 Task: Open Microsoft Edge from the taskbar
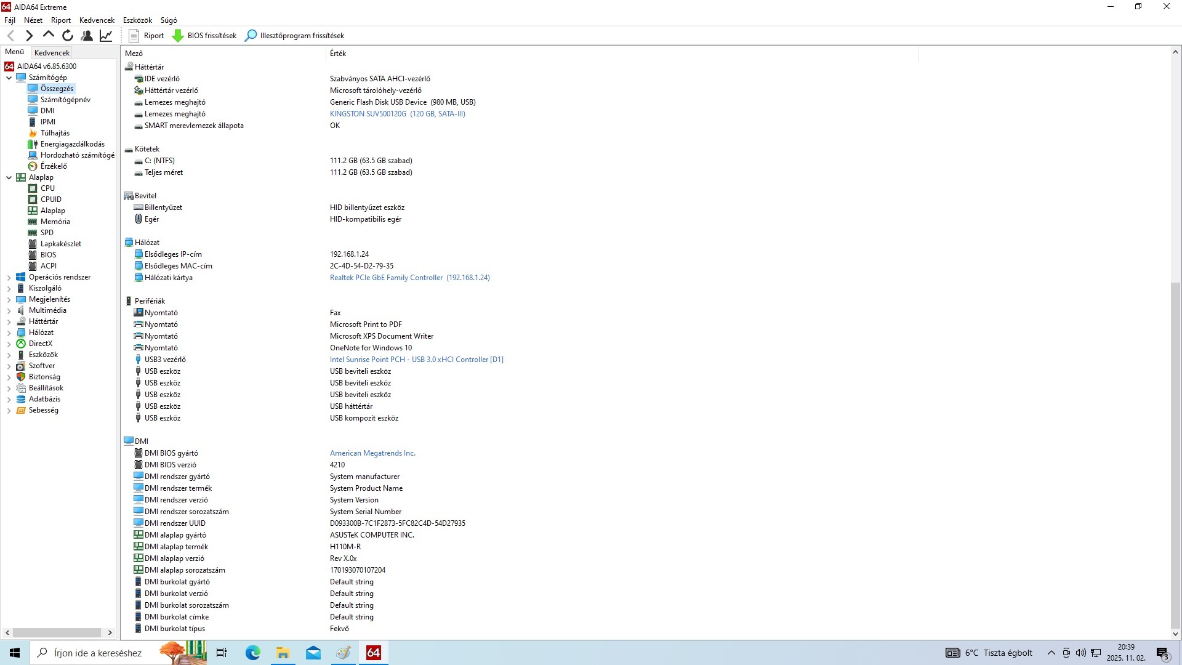click(x=252, y=653)
